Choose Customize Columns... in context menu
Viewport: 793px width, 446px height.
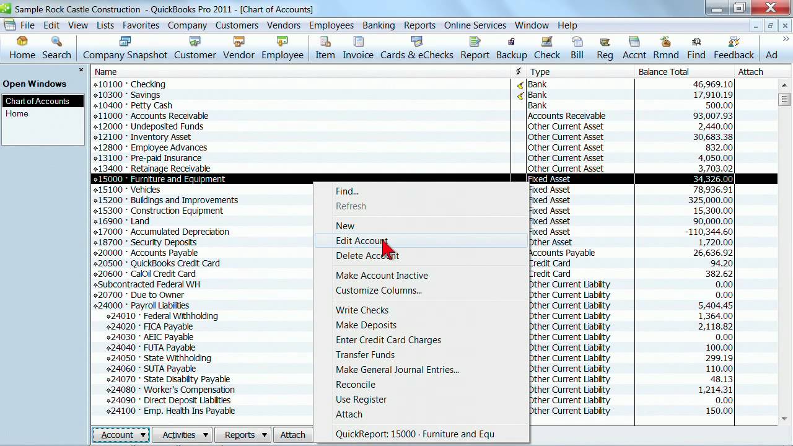(x=421, y=291)
